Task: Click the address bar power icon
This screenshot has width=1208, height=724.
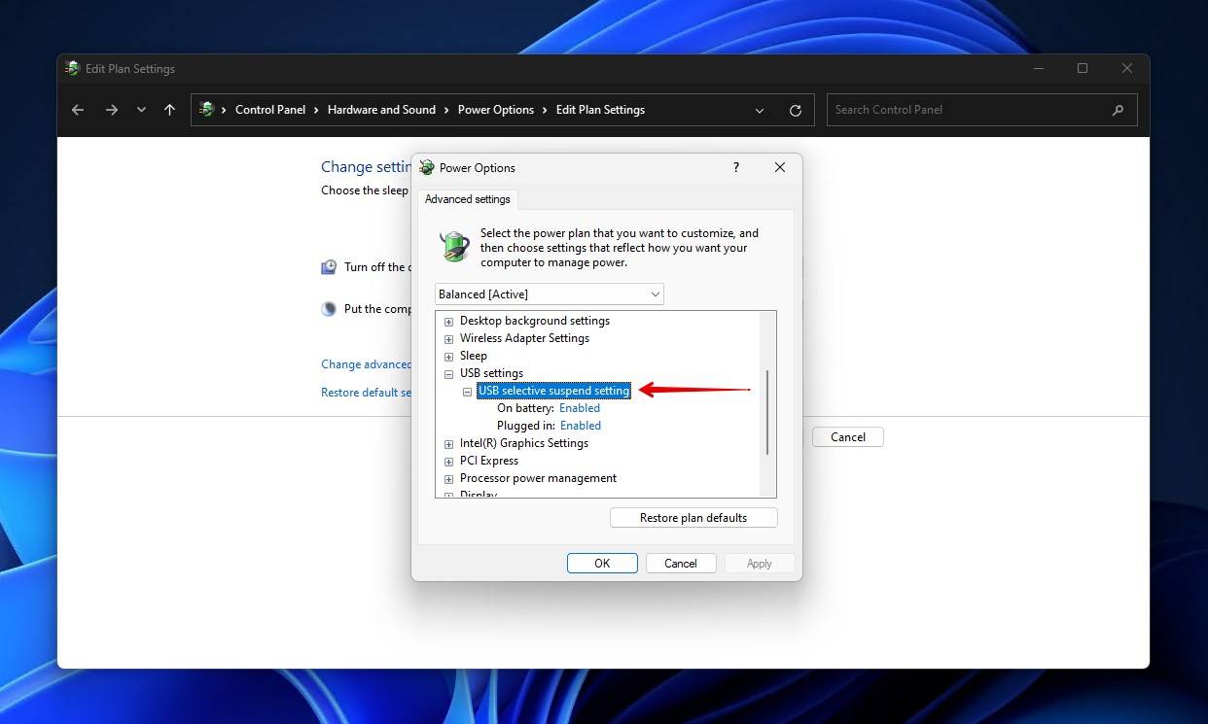Action: coord(206,110)
